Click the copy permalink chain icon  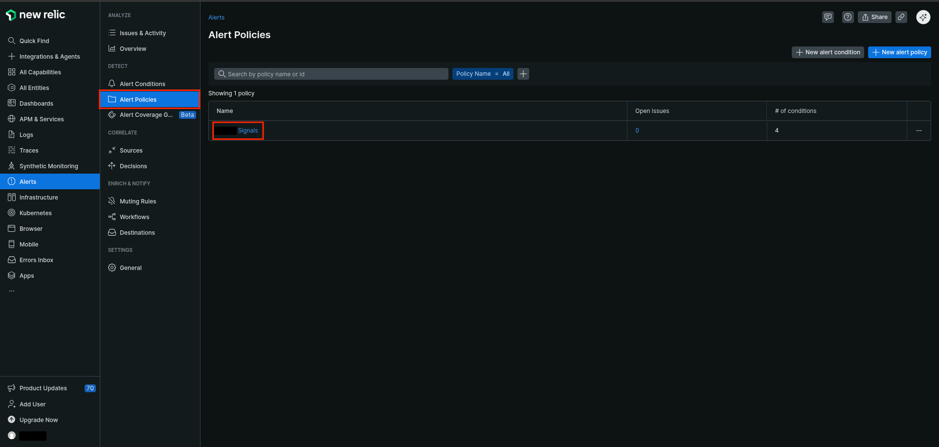pos(901,17)
